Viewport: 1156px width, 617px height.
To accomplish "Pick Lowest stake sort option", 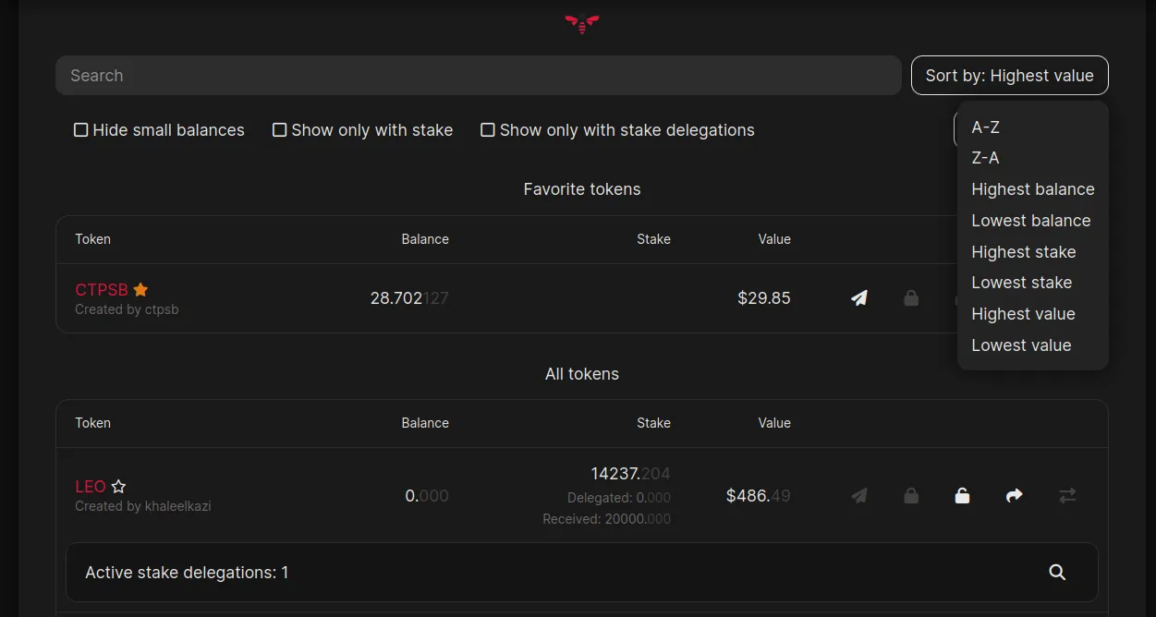I will click(x=1021, y=283).
